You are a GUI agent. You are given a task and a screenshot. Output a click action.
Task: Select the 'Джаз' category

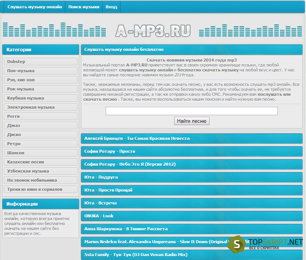(x=41, y=125)
